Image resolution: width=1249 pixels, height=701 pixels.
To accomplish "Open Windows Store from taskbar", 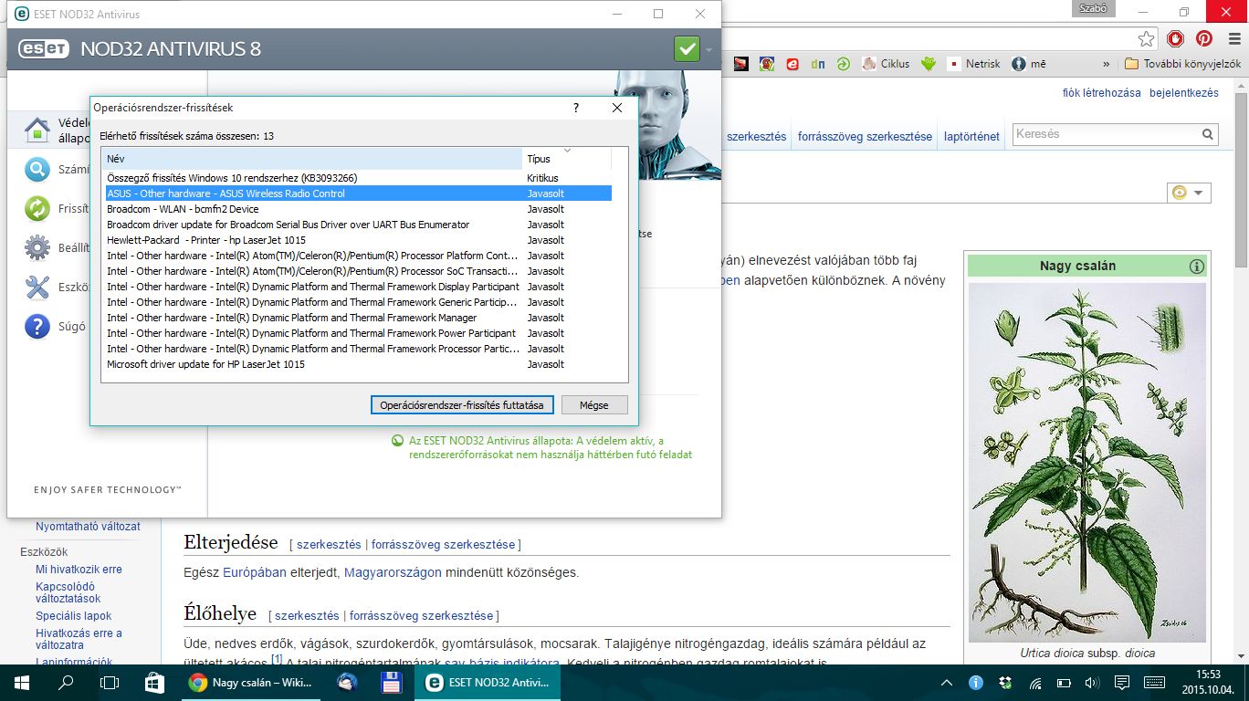I will [x=153, y=682].
